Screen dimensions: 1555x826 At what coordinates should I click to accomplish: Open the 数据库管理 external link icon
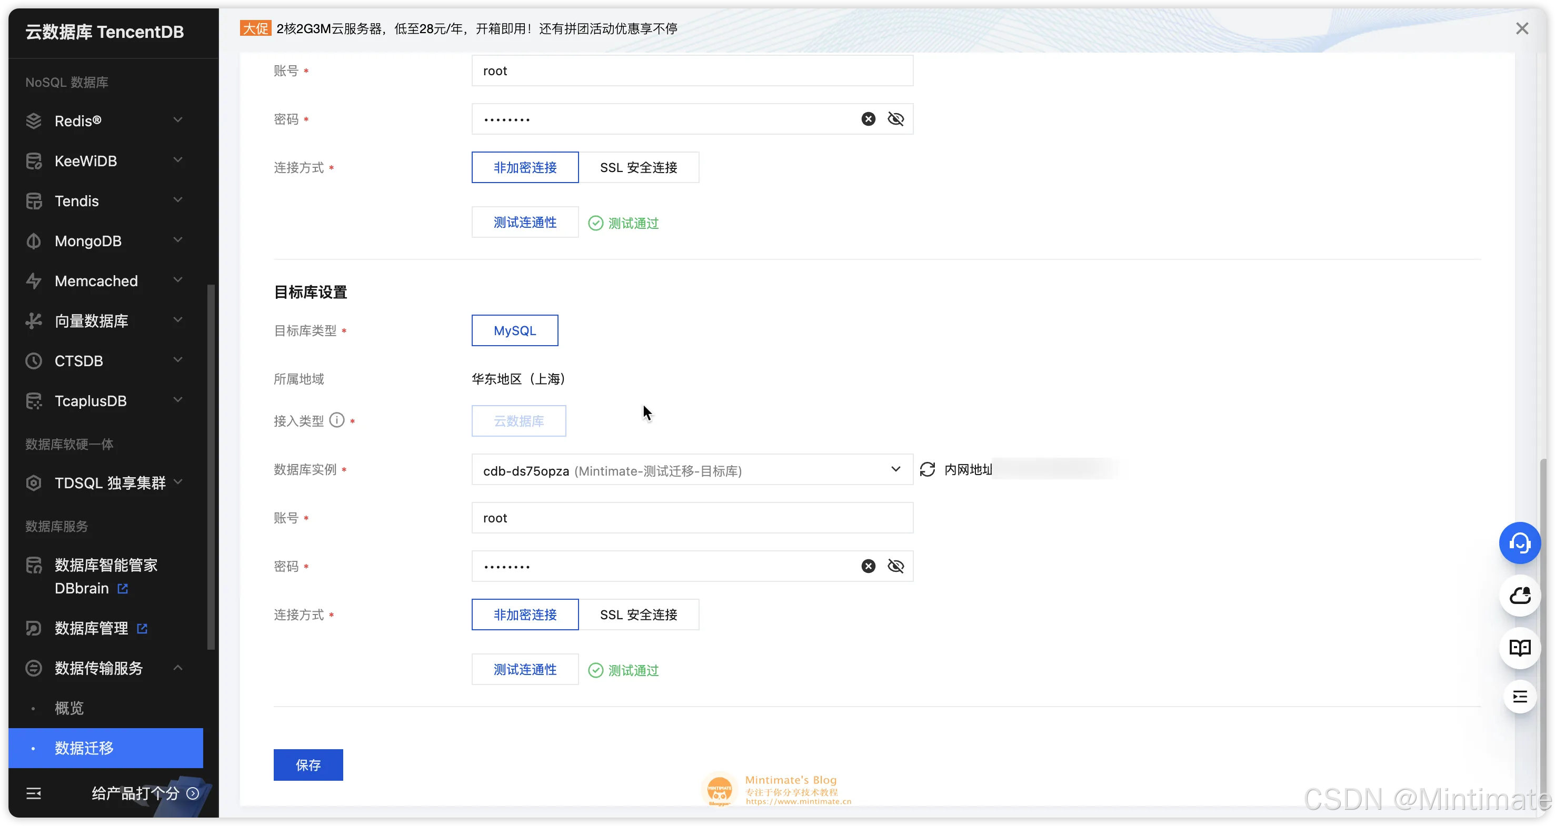(x=142, y=628)
